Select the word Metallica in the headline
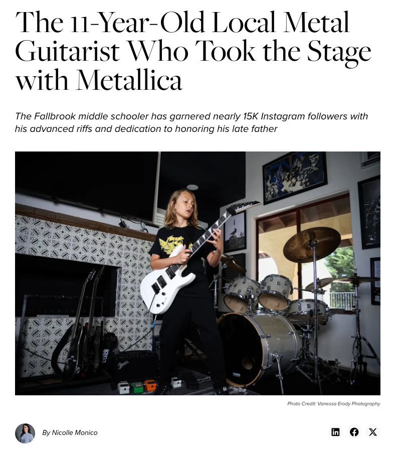Screen dimensions: 400x453 point(130,80)
